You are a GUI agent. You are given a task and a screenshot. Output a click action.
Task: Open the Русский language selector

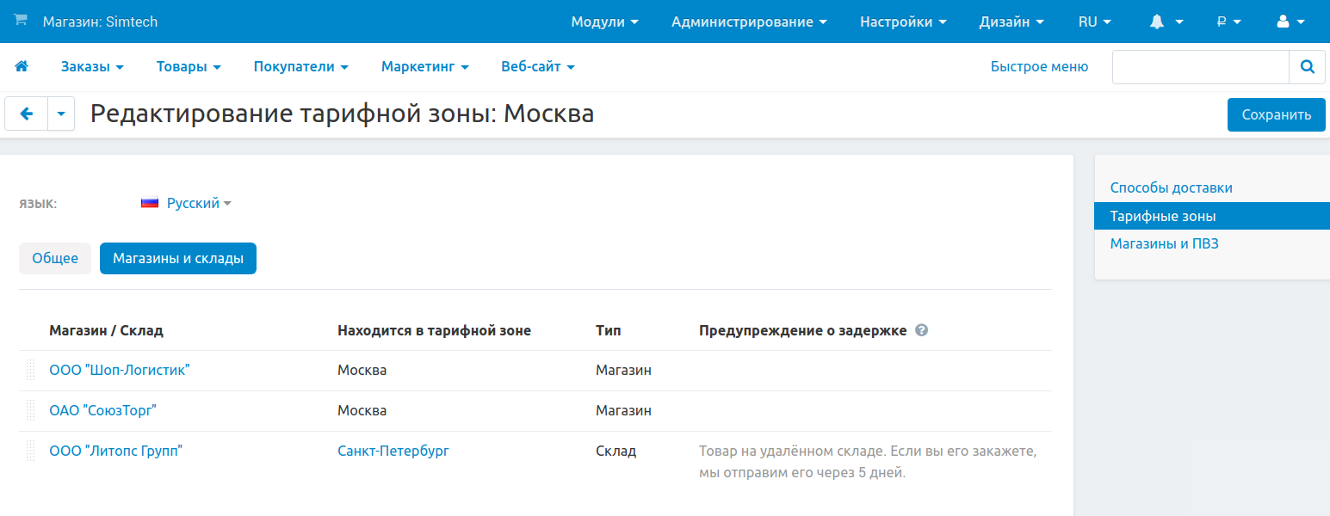(x=187, y=204)
